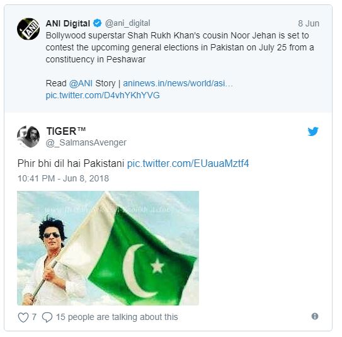Open pic.twitter.com/D4vhYKhYVG link
The width and height of the screenshot is (342, 337).
click(103, 95)
